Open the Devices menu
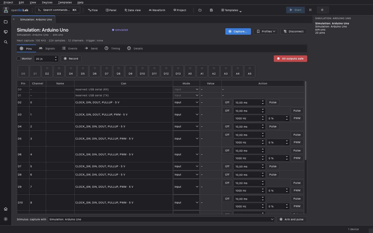 coord(47,2)
